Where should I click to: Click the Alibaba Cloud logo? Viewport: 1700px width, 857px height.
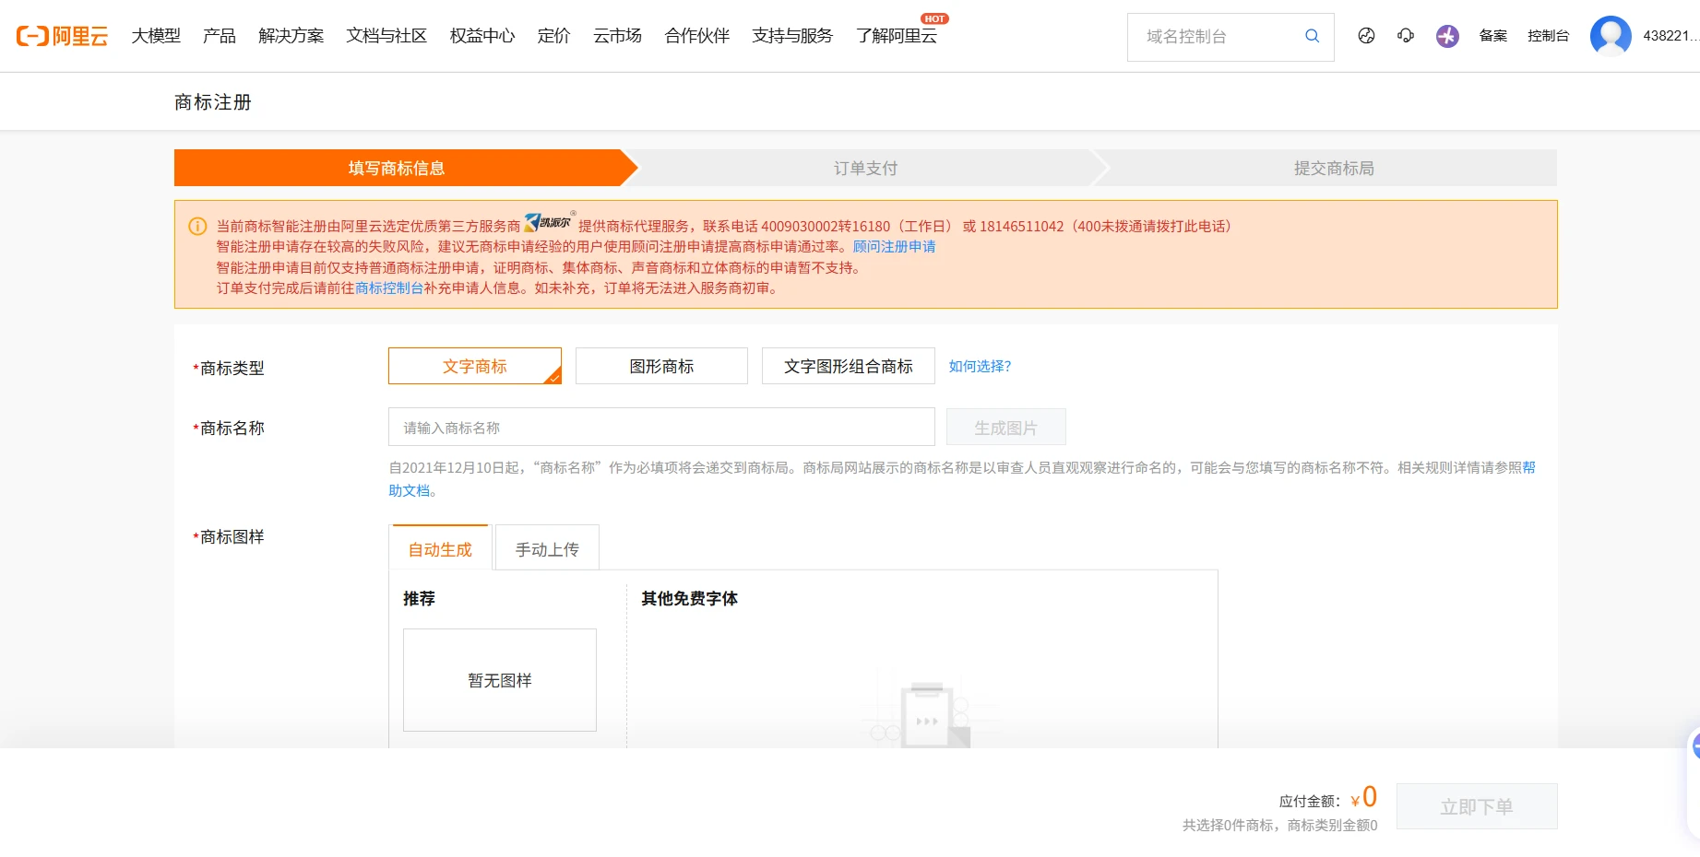(x=62, y=36)
